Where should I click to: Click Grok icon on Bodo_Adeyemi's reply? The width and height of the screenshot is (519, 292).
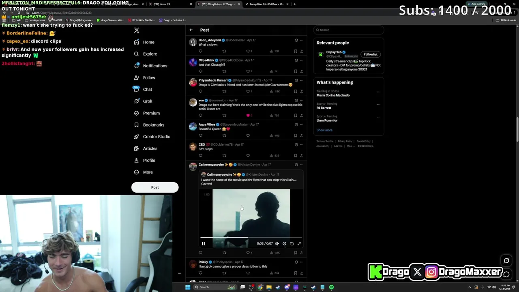[296, 40]
